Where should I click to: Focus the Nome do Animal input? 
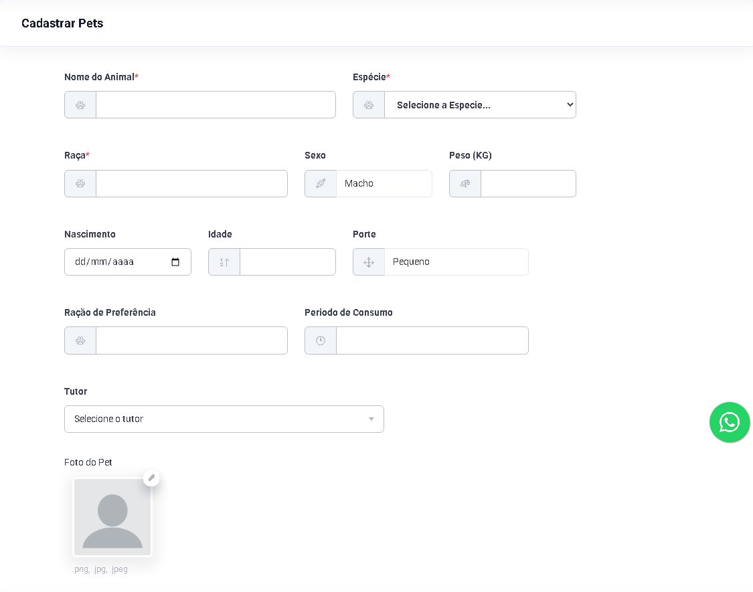(x=216, y=104)
